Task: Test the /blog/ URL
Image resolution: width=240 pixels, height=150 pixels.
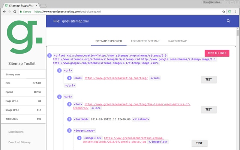Action: [x=209, y=79]
